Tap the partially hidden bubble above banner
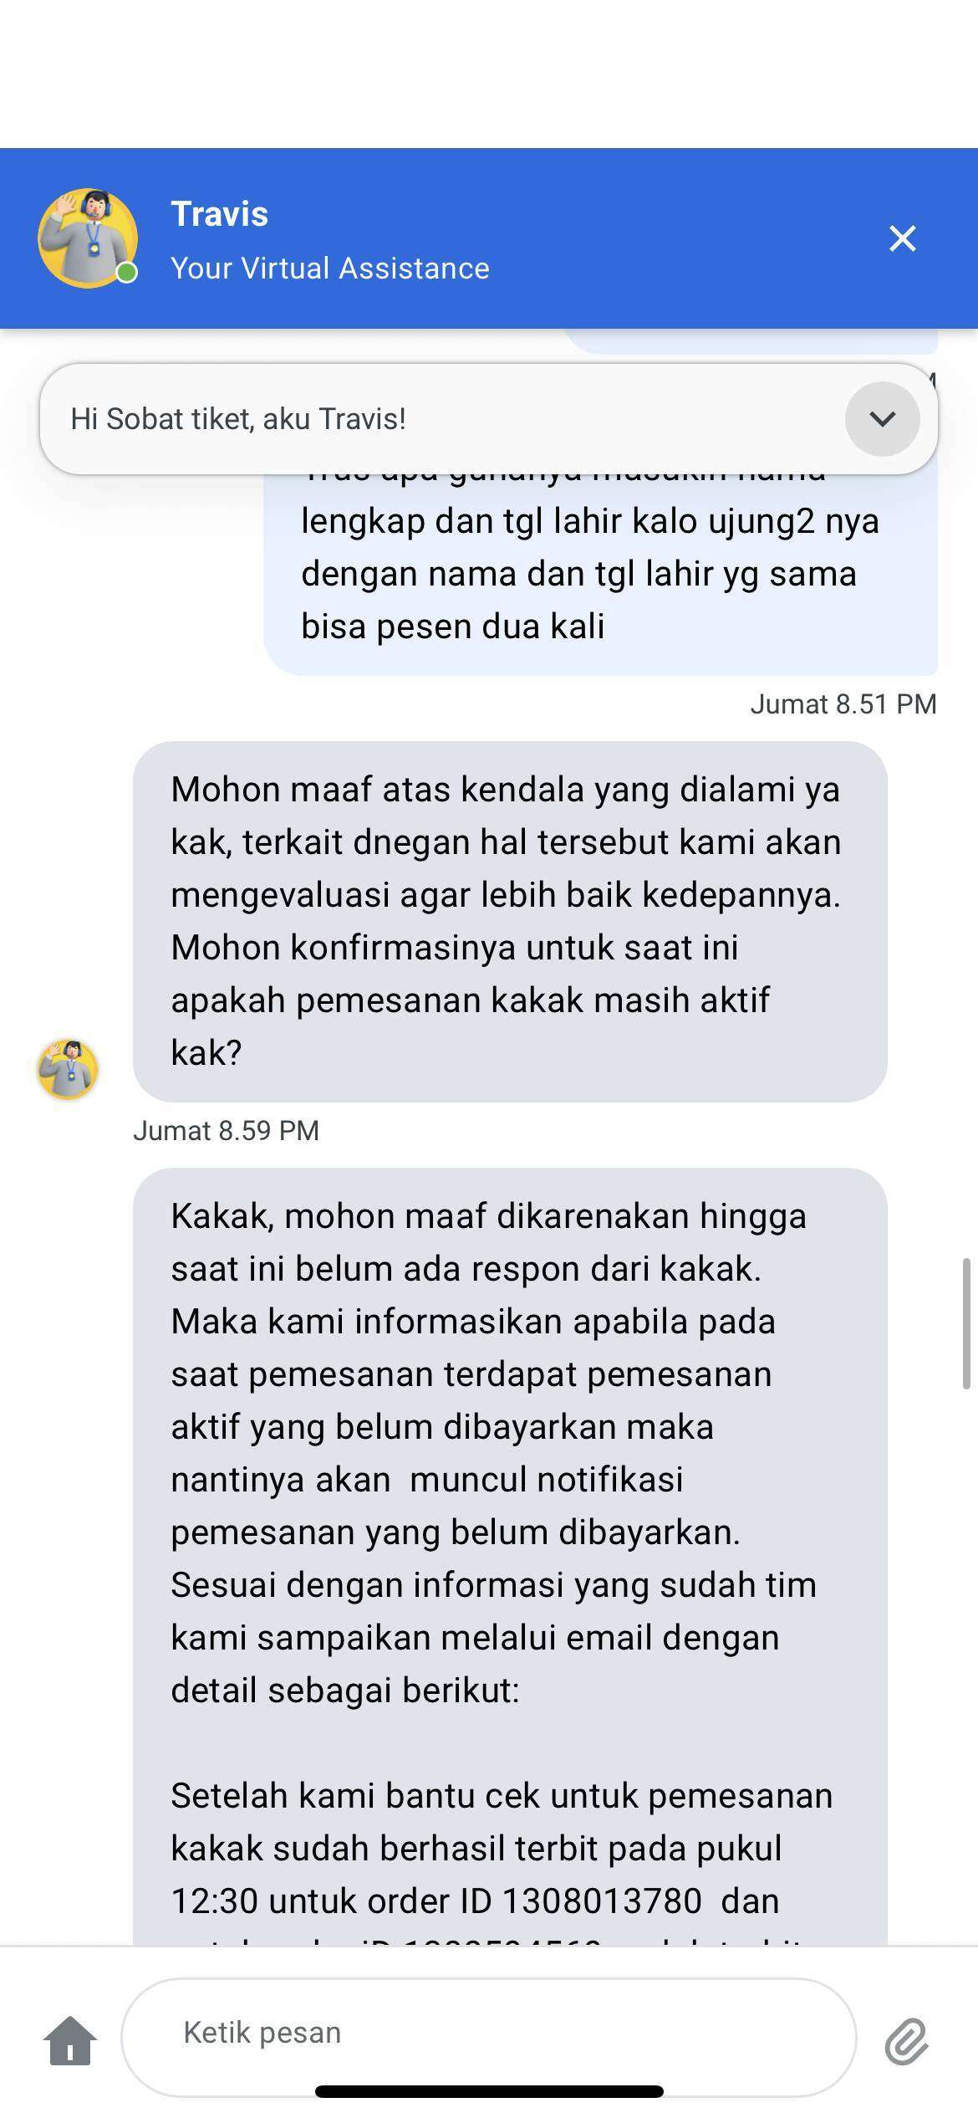This screenshot has width=978, height=2118. pos(751,341)
